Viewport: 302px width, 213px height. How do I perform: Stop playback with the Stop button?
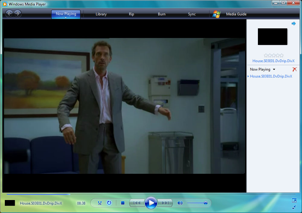pos(123,203)
